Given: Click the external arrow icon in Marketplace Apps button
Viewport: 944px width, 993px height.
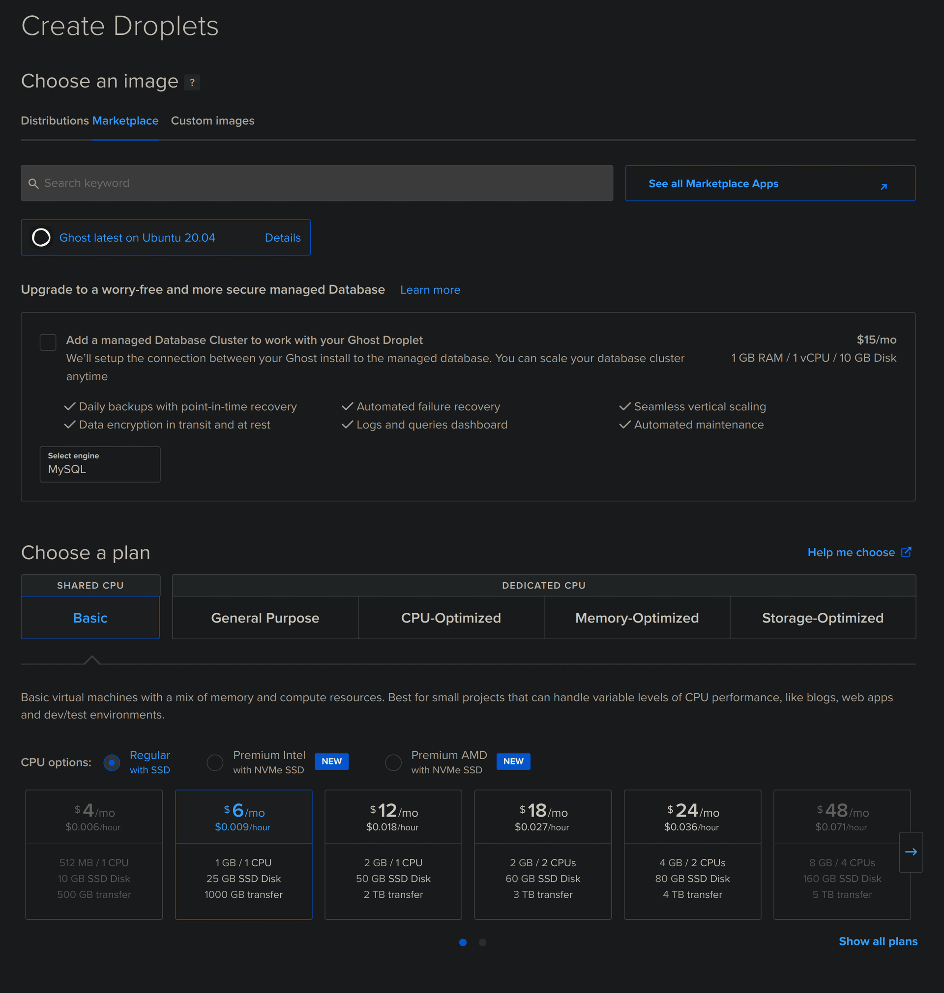Looking at the screenshot, I should (x=883, y=186).
